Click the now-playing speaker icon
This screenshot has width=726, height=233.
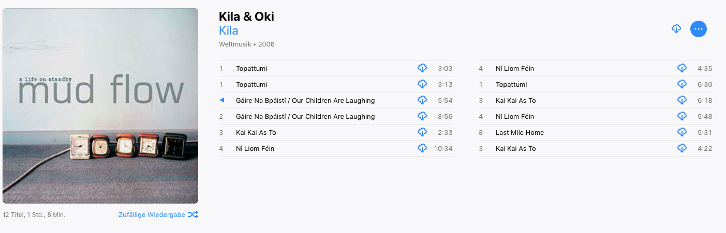pos(223,100)
